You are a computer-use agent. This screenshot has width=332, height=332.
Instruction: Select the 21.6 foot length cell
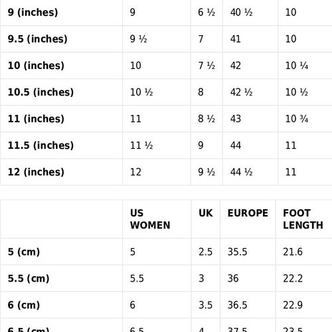[x=293, y=252]
